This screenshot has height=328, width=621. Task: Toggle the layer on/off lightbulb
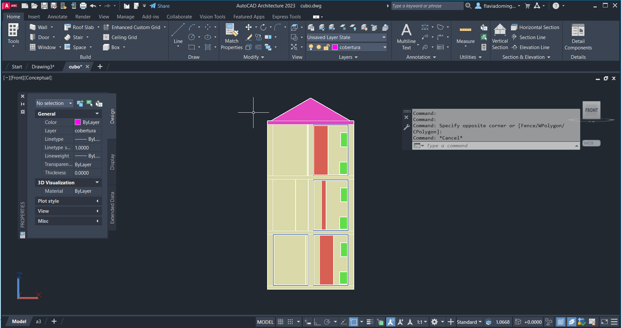[311, 47]
